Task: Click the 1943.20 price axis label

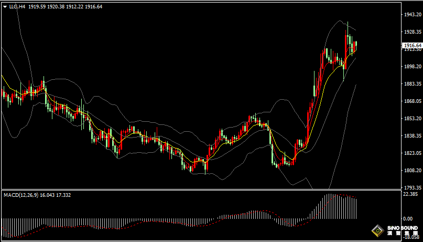Action: tap(412, 15)
